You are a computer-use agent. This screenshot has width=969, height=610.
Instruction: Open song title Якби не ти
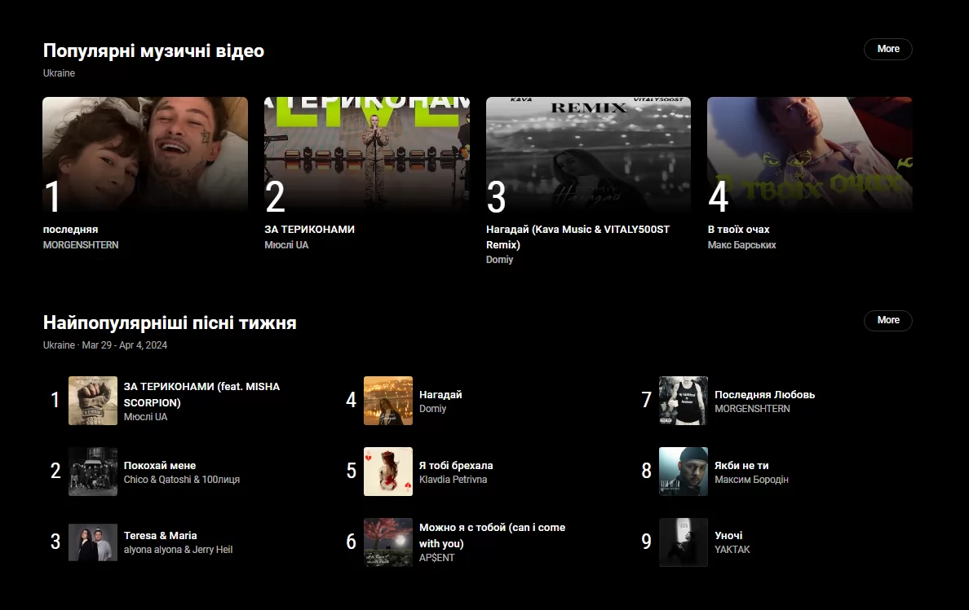tap(741, 466)
